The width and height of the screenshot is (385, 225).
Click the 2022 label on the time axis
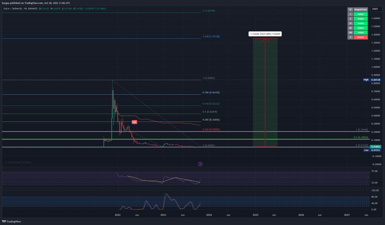pyautogui.click(x=117, y=215)
